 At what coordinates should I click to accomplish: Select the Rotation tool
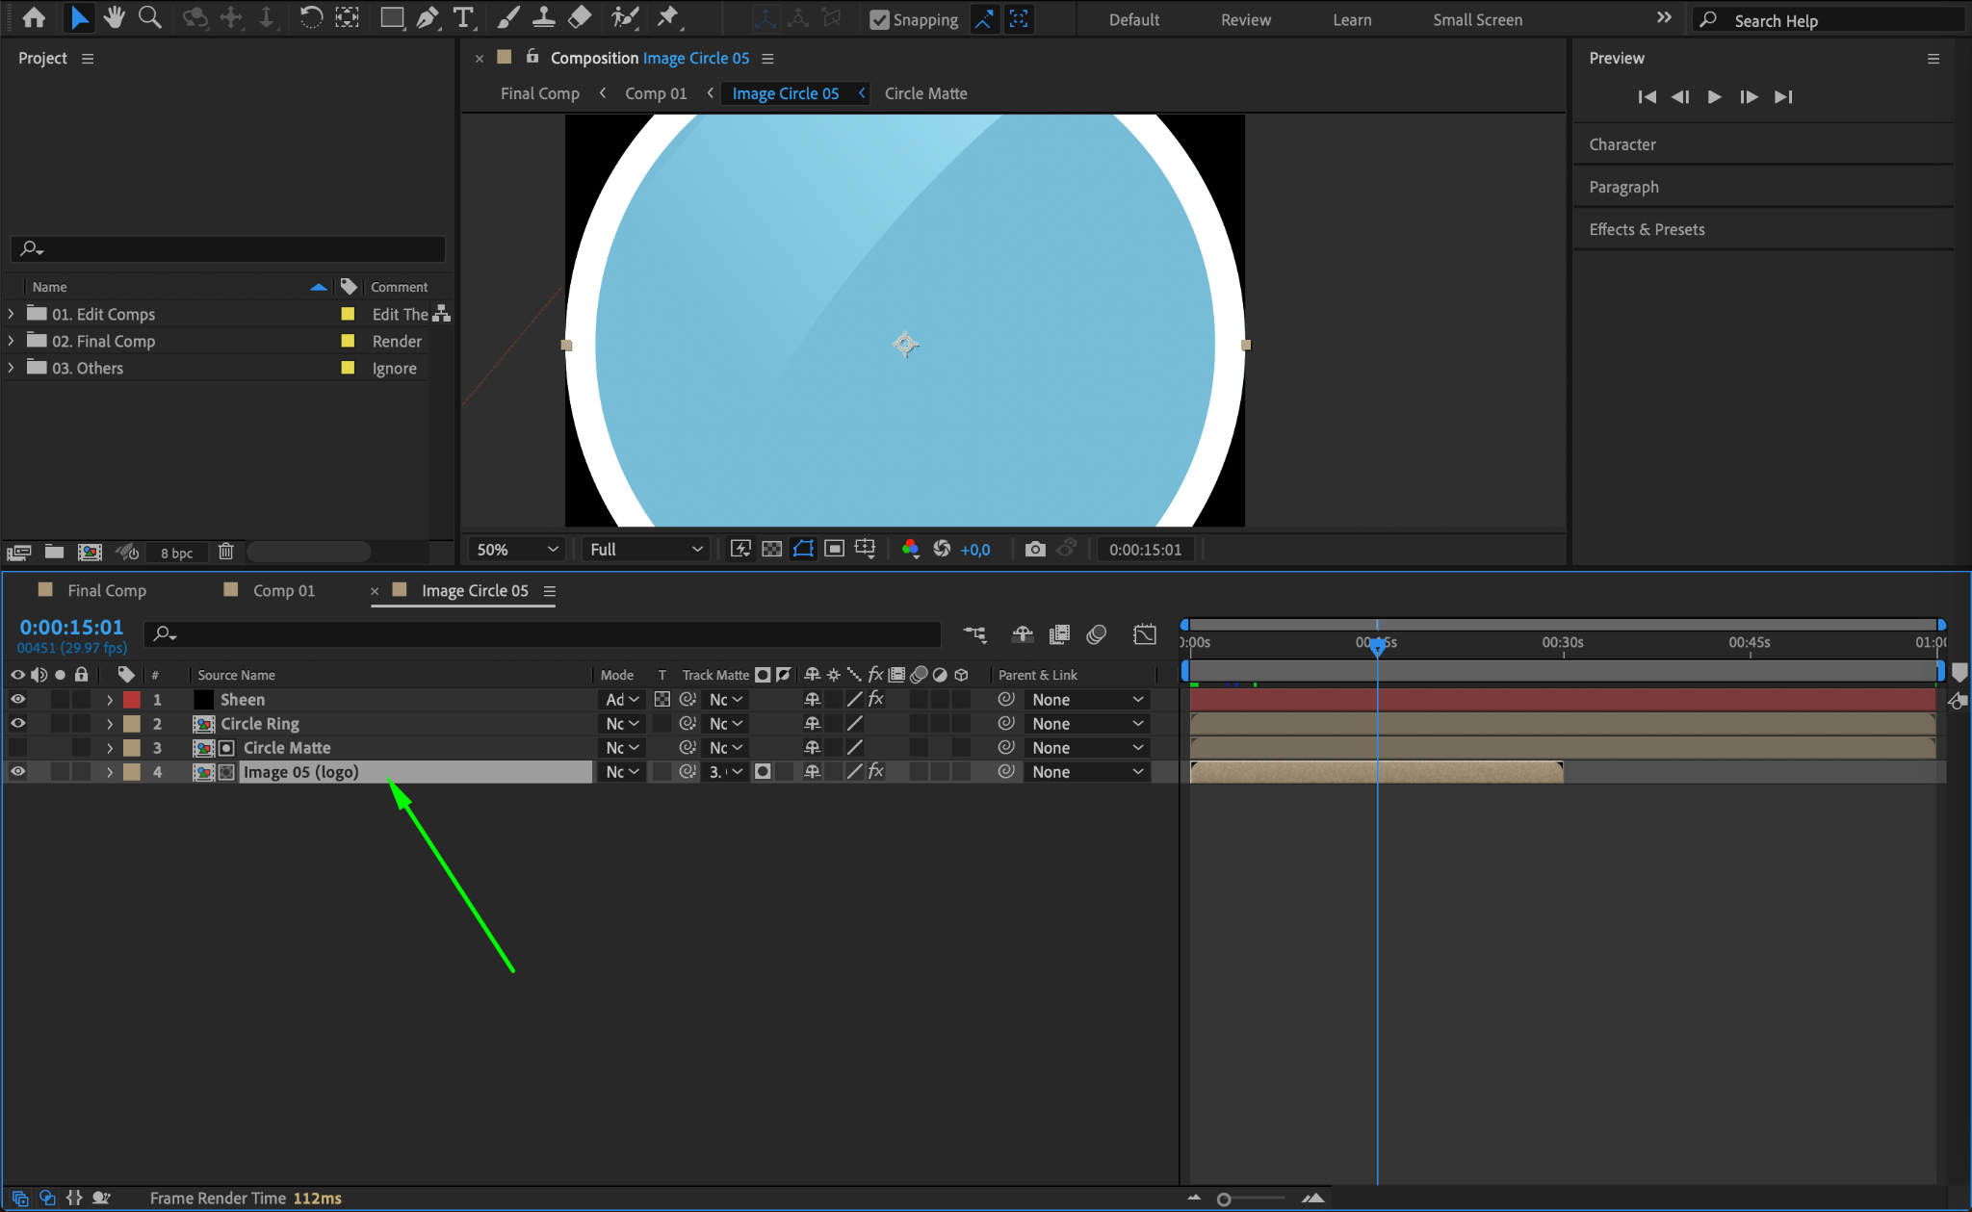tap(310, 17)
